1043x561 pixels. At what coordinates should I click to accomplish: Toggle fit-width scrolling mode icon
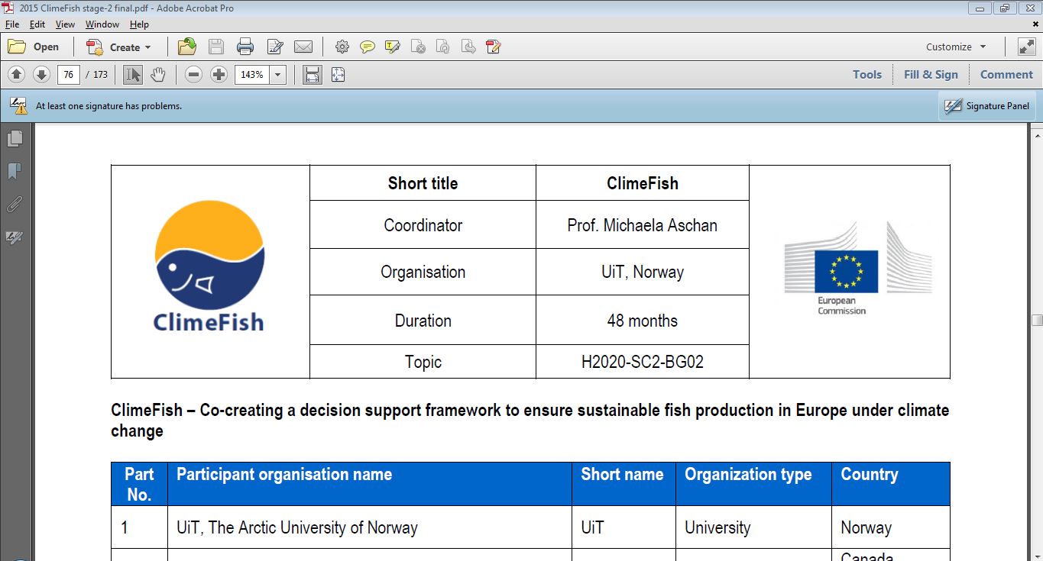[x=312, y=74]
